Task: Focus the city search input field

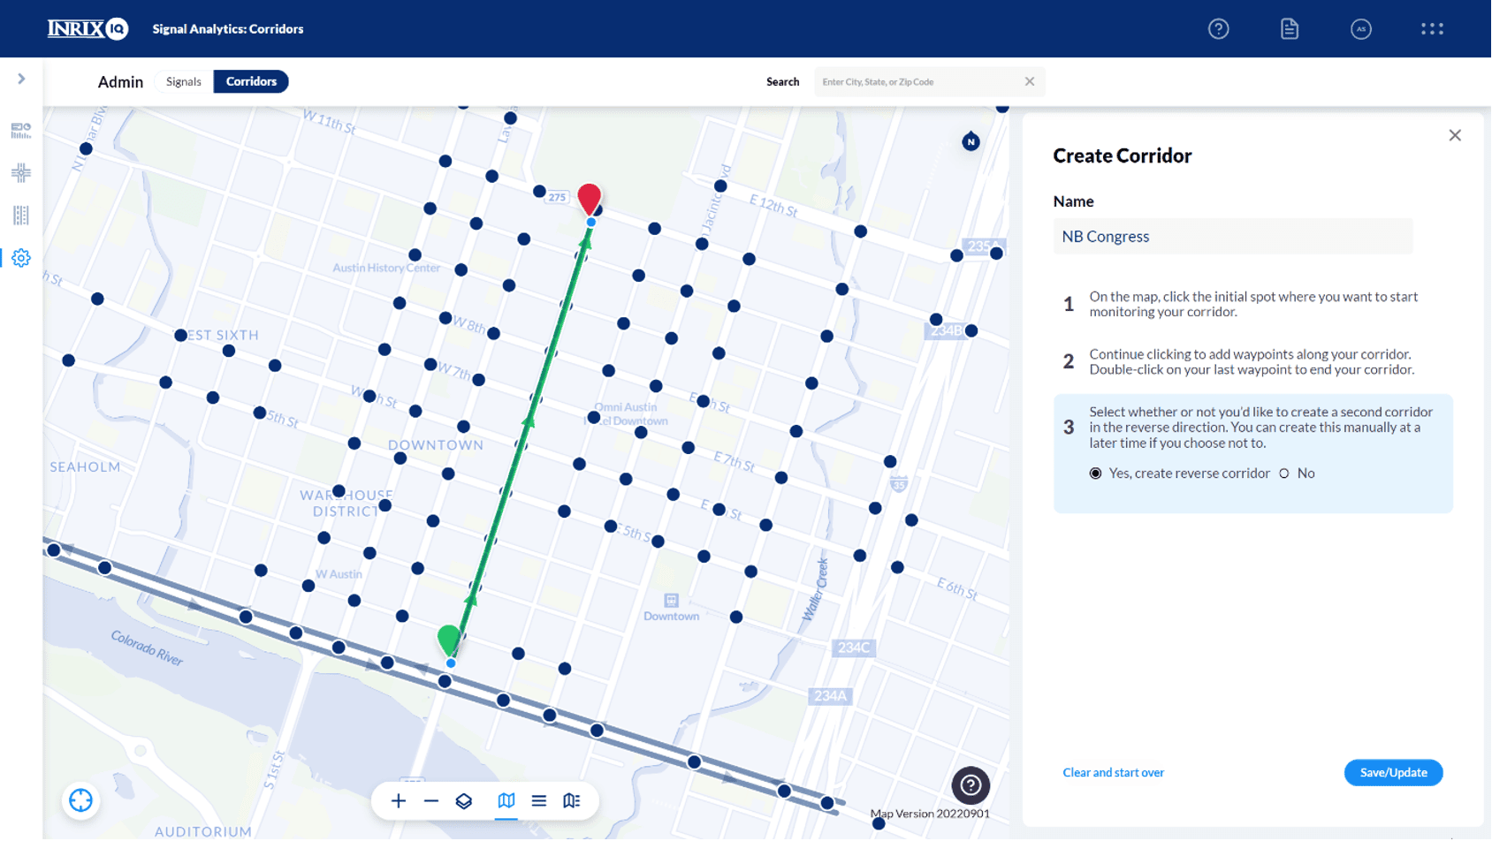Action: pos(919,81)
